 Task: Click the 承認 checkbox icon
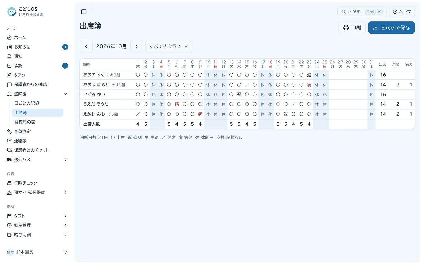click(x=9, y=66)
